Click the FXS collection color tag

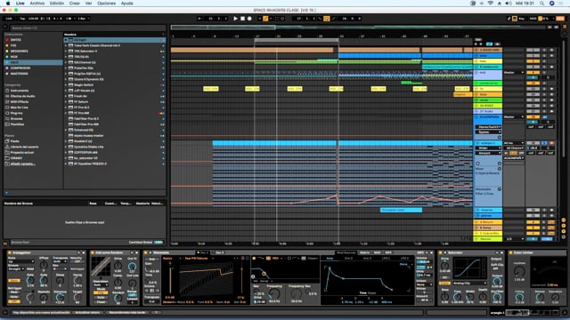coord(7,45)
